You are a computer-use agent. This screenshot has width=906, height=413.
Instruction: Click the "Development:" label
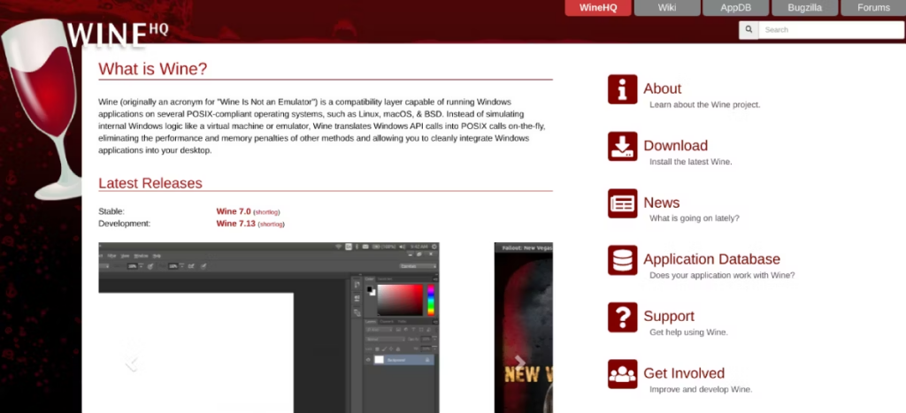(124, 224)
